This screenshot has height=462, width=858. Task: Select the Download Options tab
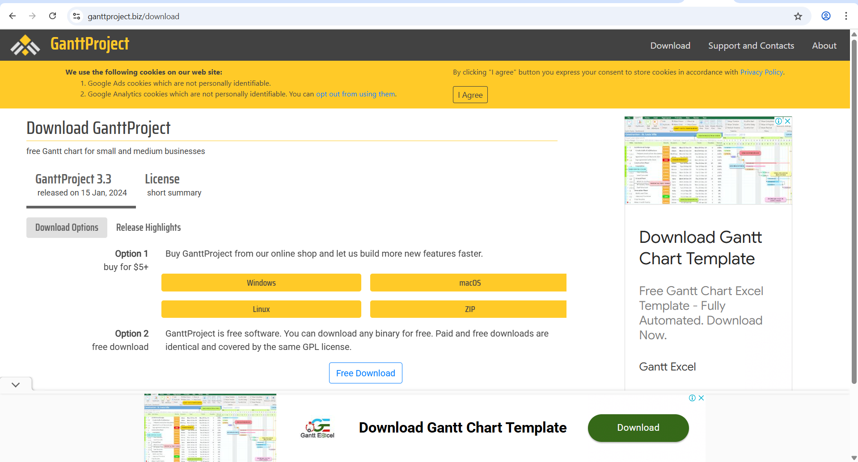click(x=67, y=228)
